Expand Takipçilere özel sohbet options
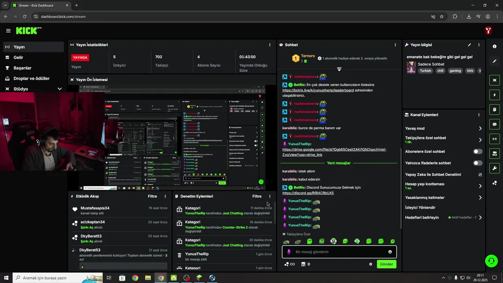Image resolution: width=503 pixels, height=283 pixels. [x=480, y=140]
